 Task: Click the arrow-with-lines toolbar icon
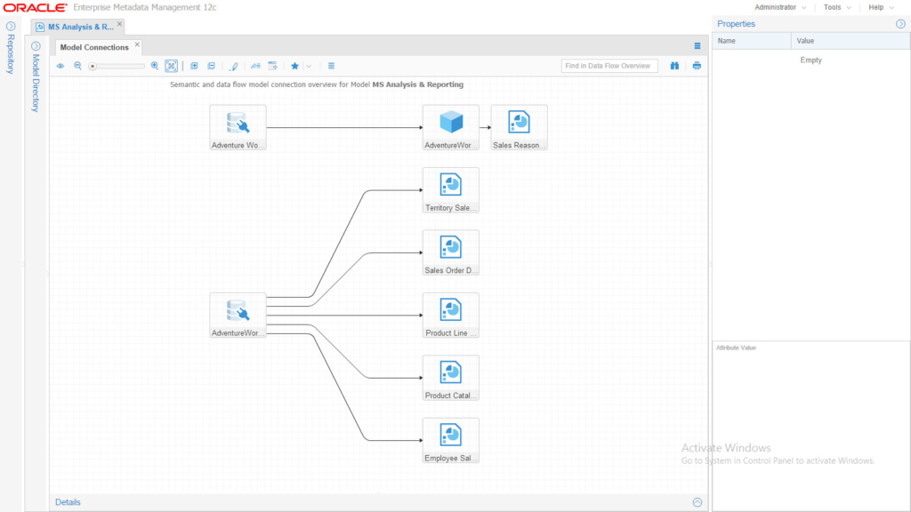pyautogui.click(x=255, y=66)
